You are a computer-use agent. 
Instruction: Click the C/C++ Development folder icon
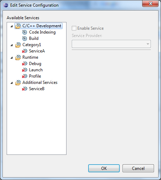pos(18,26)
